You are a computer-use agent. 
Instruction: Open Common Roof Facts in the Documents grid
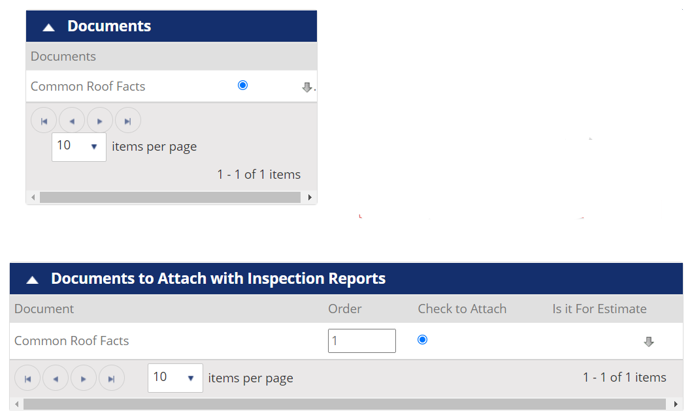pyautogui.click(x=88, y=85)
